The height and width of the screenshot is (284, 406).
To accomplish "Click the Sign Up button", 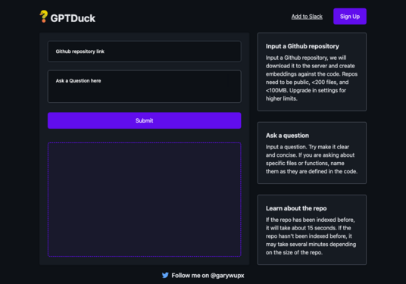I will pyautogui.click(x=349, y=17).
